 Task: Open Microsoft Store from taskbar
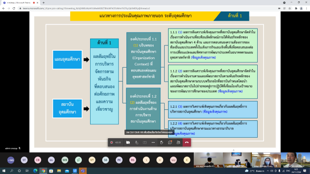point(51,171)
